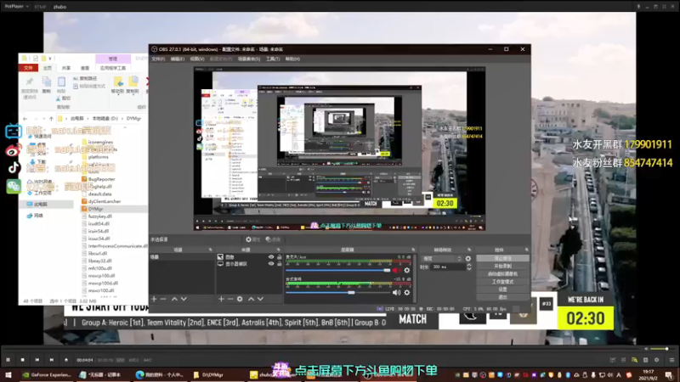Click 退出 in OBS controls

[x=502, y=297]
